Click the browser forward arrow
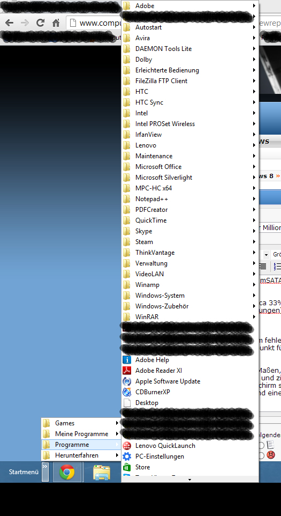281x516 pixels. [25, 23]
